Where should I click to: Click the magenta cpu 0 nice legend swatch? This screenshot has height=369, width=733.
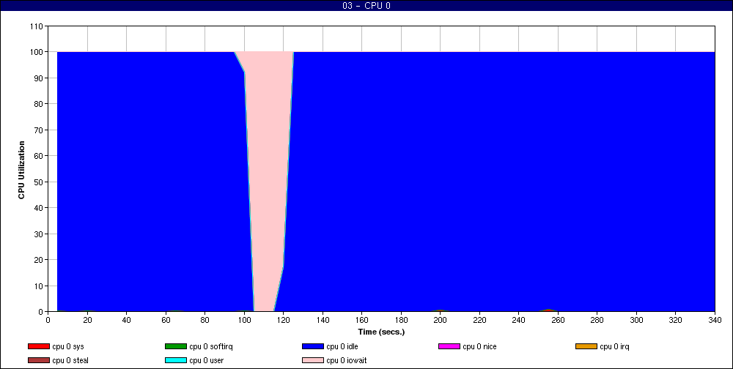tap(449, 346)
